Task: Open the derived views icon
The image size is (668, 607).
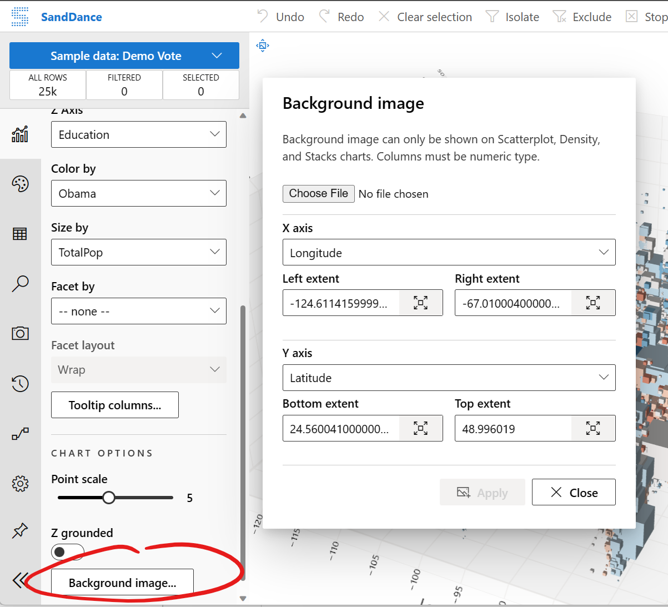Action: pos(21,433)
